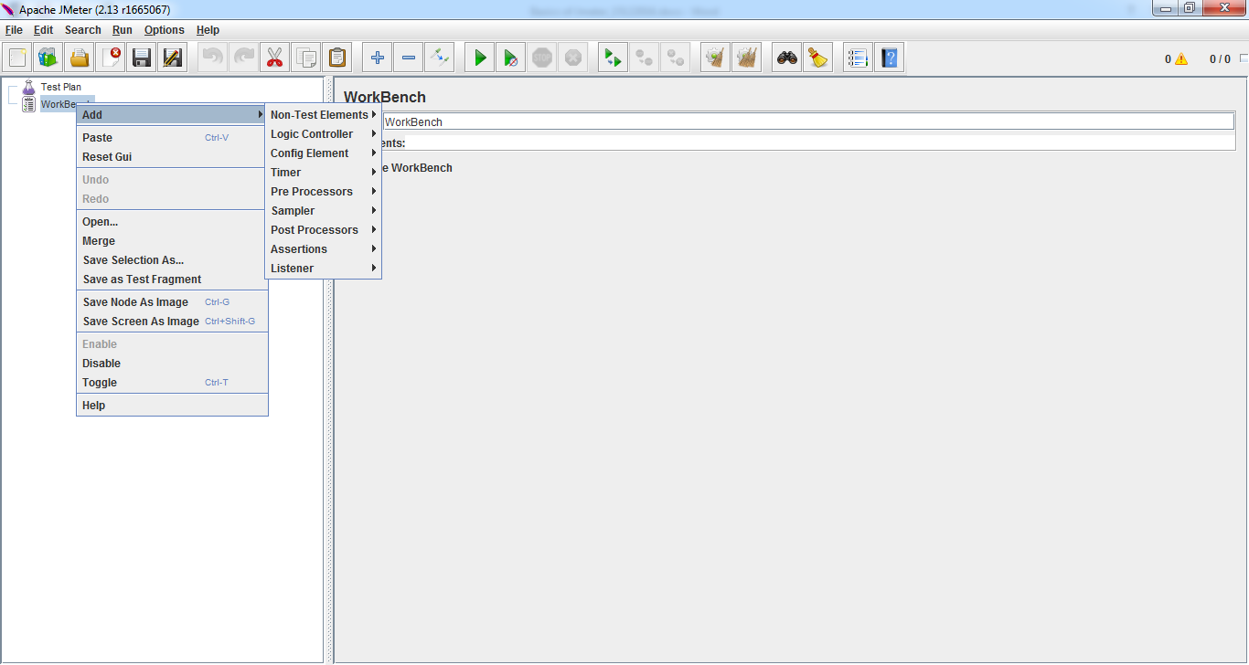Open the Edit menu
Image resolution: width=1249 pixels, height=665 pixels.
pos(43,30)
